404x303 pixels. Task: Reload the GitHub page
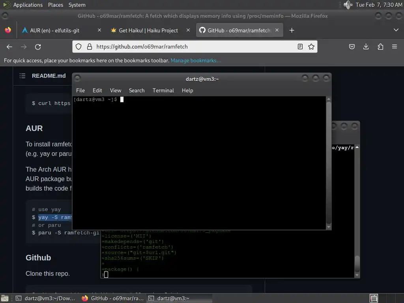click(x=38, y=47)
